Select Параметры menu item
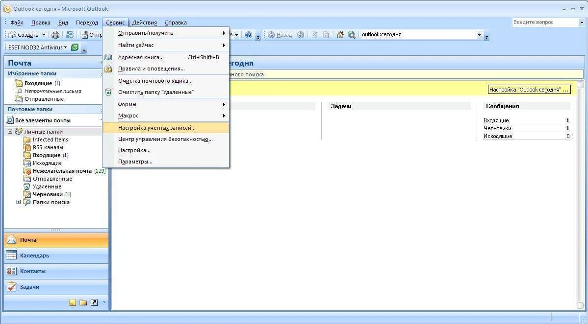 tap(165, 162)
